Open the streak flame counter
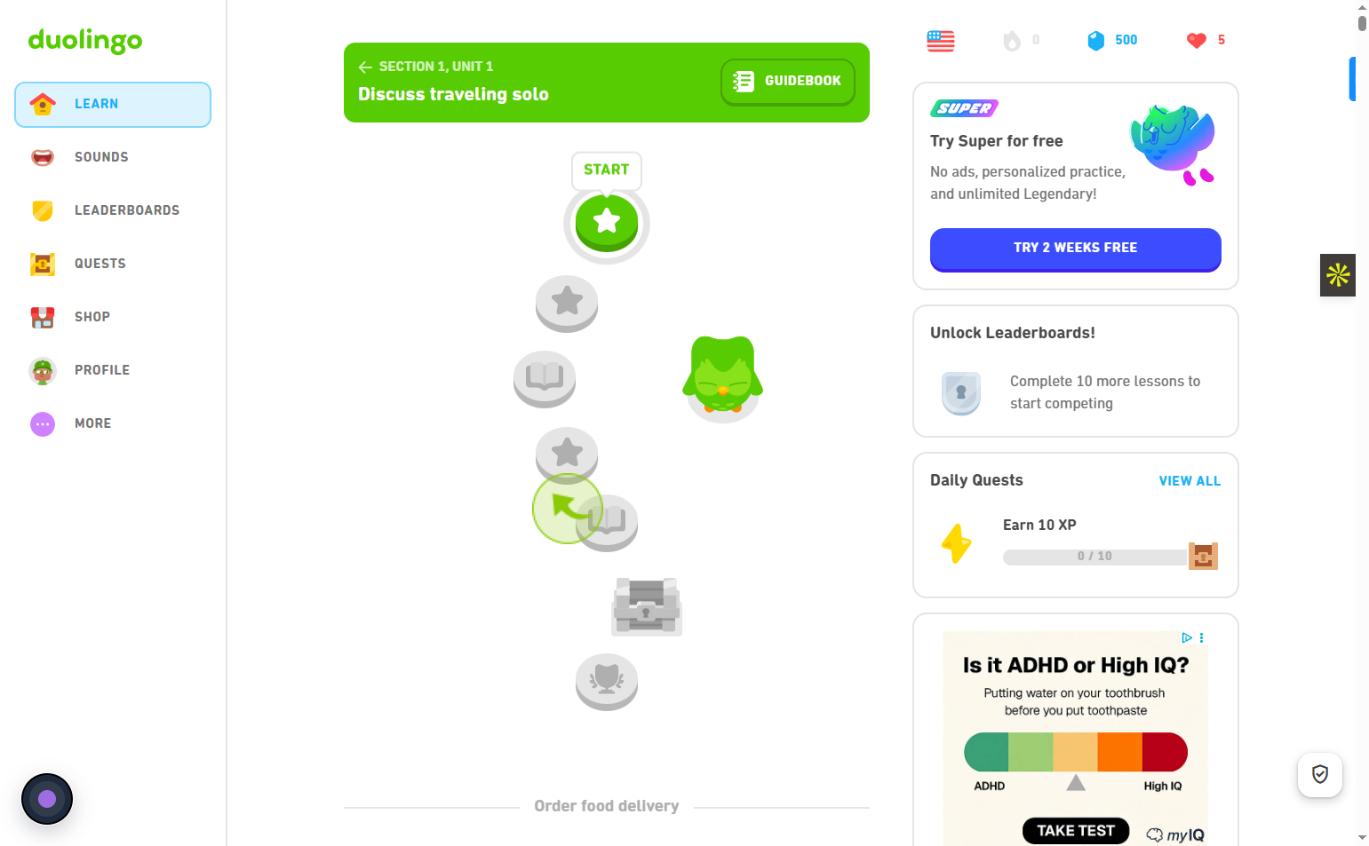 click(1022, 40)
